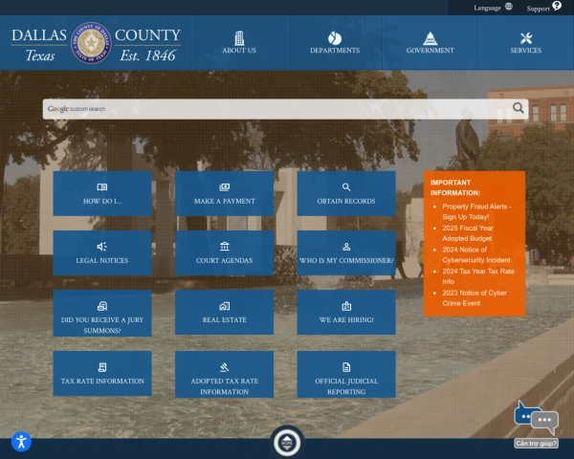Viewport: 574px width, 459px height.
Task: Open 2024 Tax Year Tax Rate Info link
Action: 478,276
